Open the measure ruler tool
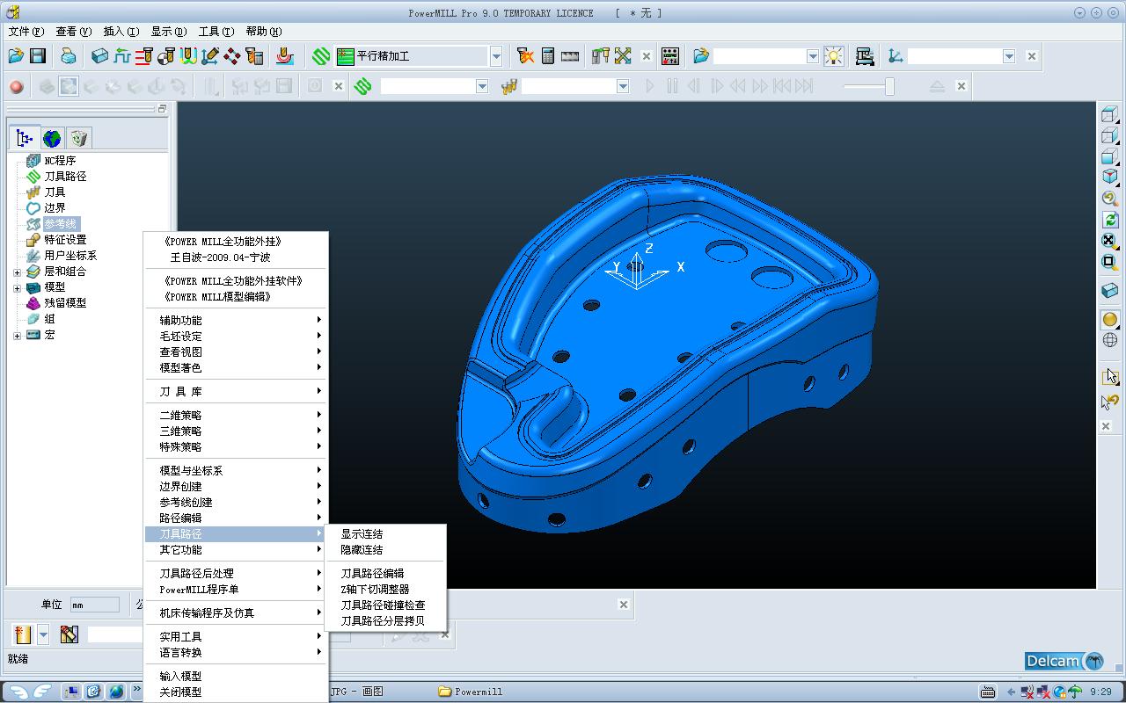The width and height of the screenshot is (1126, 703). [570, 56]
